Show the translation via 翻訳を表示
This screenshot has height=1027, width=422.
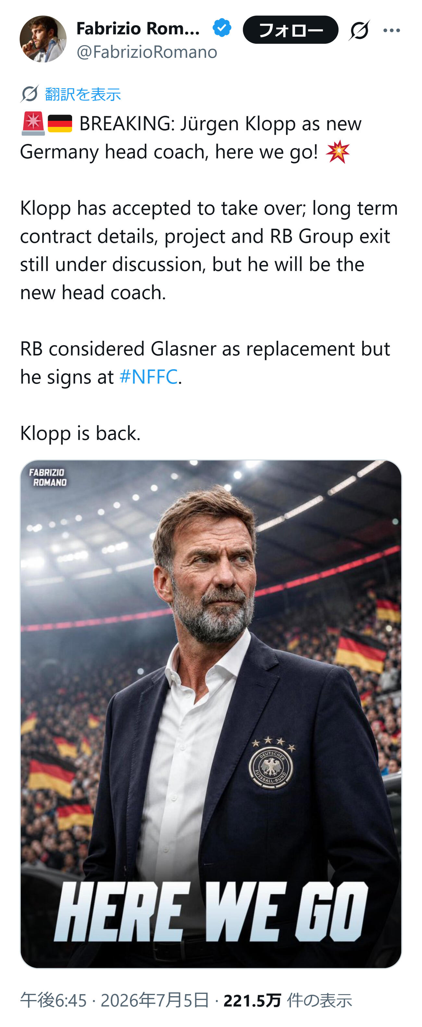tap(82, 94)
